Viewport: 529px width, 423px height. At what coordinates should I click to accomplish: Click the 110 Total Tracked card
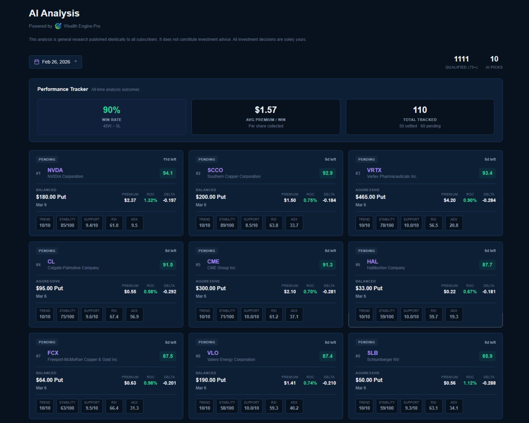click(x=420, y=117)
